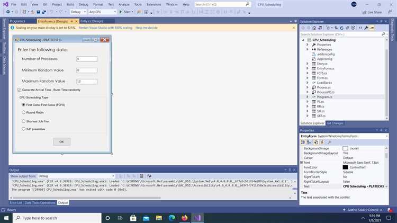Click the Search Solution Explorer field
Viewport: 397px width, 223px height.
[x=340, y=34]
